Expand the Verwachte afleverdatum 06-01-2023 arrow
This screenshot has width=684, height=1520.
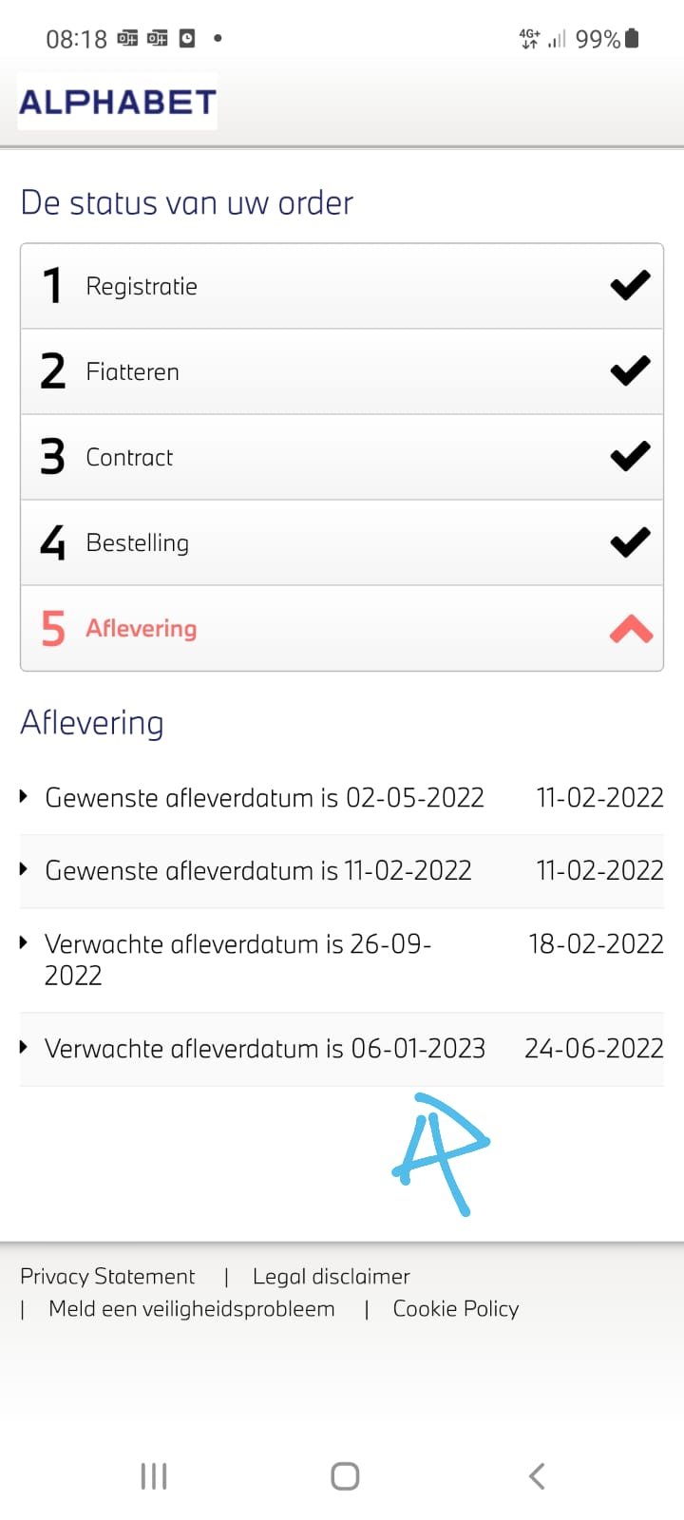(x=25, y=1047)
